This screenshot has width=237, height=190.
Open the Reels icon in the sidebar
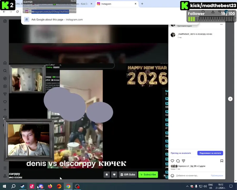point(5,86)
